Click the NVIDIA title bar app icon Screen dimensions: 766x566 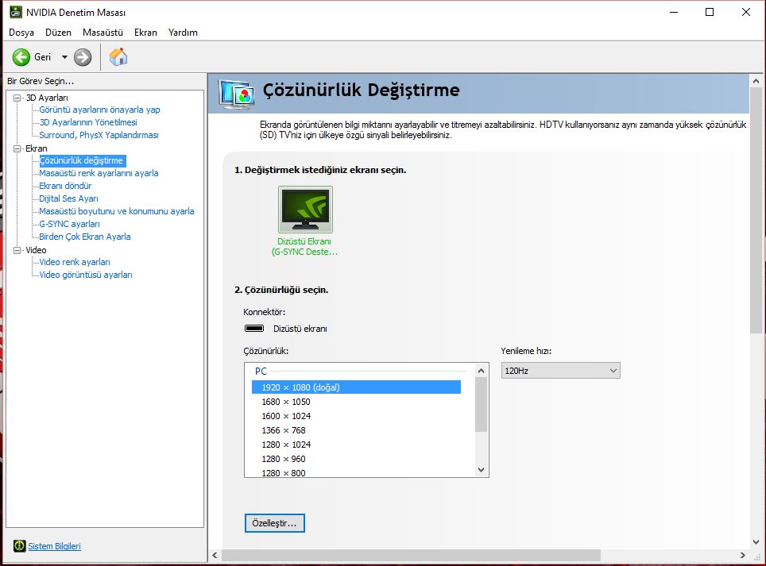[16, 12]
